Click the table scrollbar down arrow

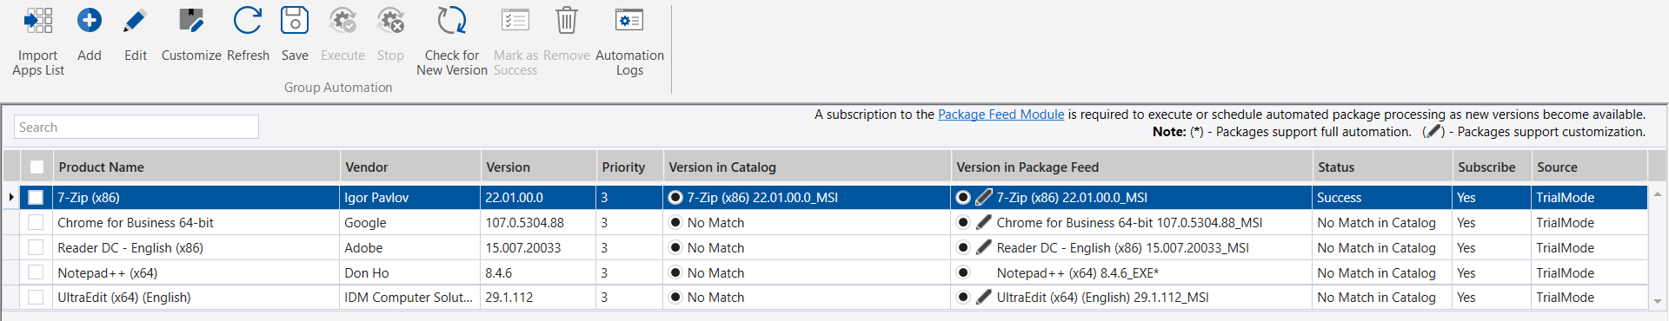tap(1658, 301)
